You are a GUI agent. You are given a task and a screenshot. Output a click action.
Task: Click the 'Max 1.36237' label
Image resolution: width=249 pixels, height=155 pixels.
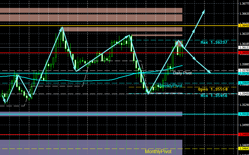[214, 42]
